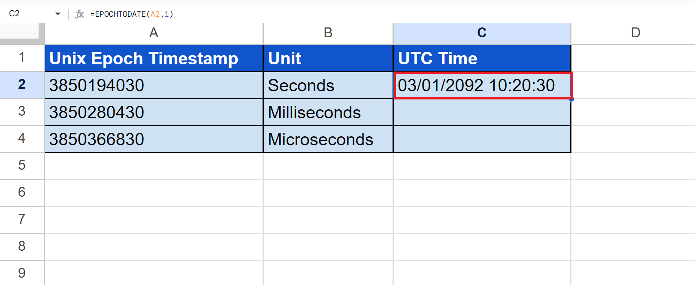Select column D header
This screenshot has height=285, width=695.
(635, 33)
